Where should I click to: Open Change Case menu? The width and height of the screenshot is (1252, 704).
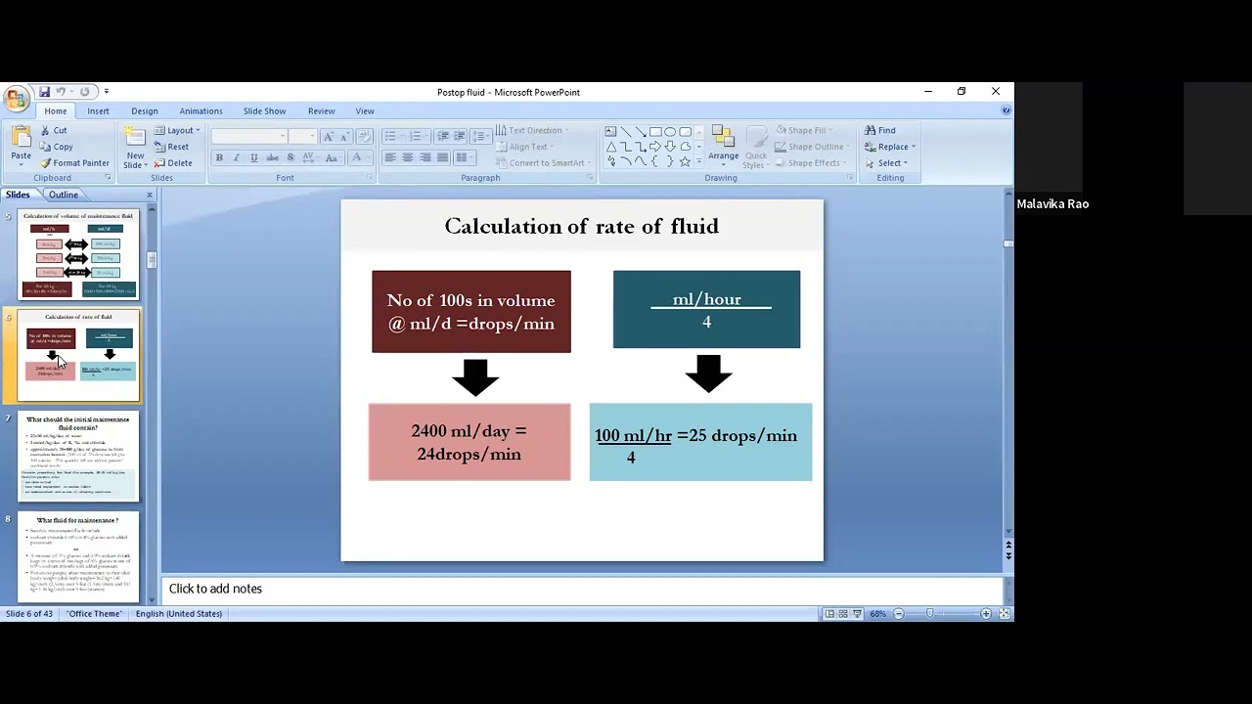[x=333, y=157]
